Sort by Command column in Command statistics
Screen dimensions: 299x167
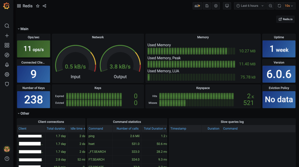[95, 129]
